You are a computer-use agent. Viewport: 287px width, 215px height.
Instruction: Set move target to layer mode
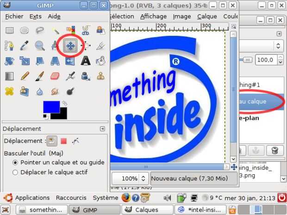[x=52, y=141]
